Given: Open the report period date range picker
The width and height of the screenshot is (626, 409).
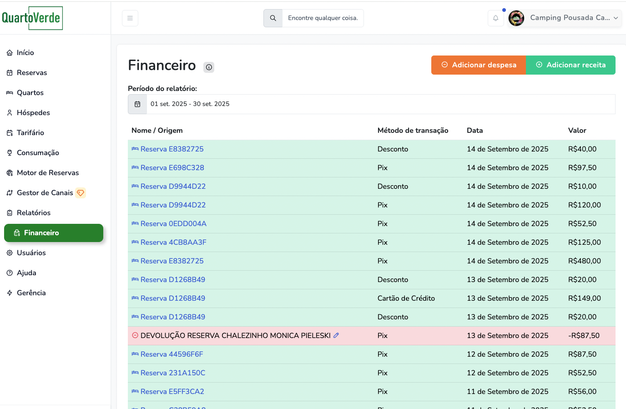Looking at the screenshot, I should 380,104.
